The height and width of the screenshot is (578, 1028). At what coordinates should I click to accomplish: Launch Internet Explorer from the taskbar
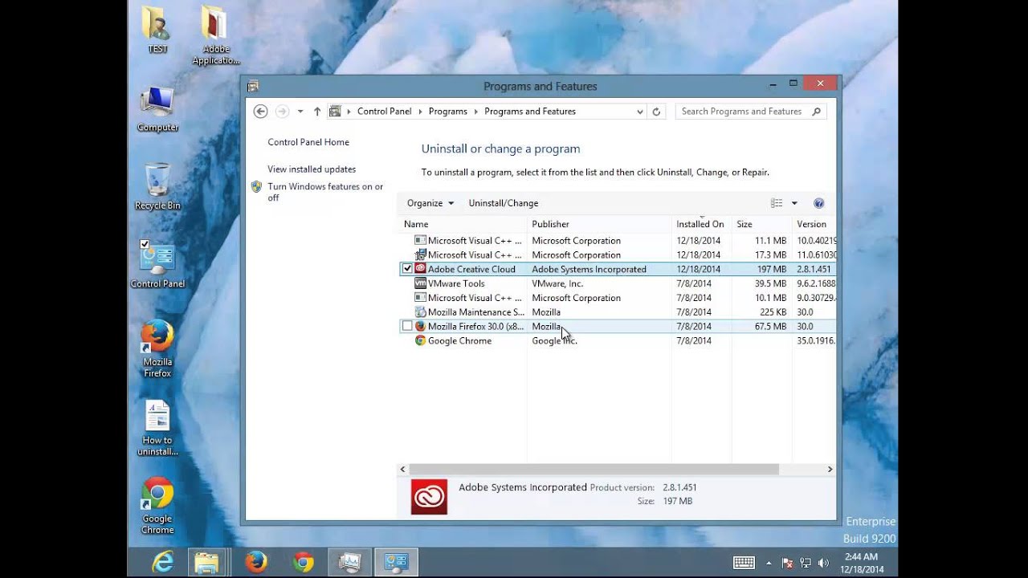coord(163,563)
